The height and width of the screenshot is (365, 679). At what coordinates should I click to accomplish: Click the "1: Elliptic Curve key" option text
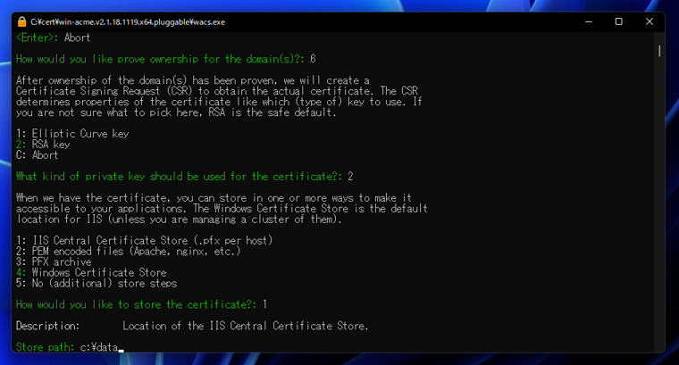tap(72, 134)
